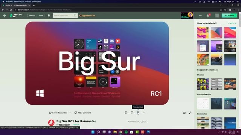The height and width of the screenshot is (135, 241).
Task: Open first More by fediaFedia thumbnail
Action: (203, 33)
